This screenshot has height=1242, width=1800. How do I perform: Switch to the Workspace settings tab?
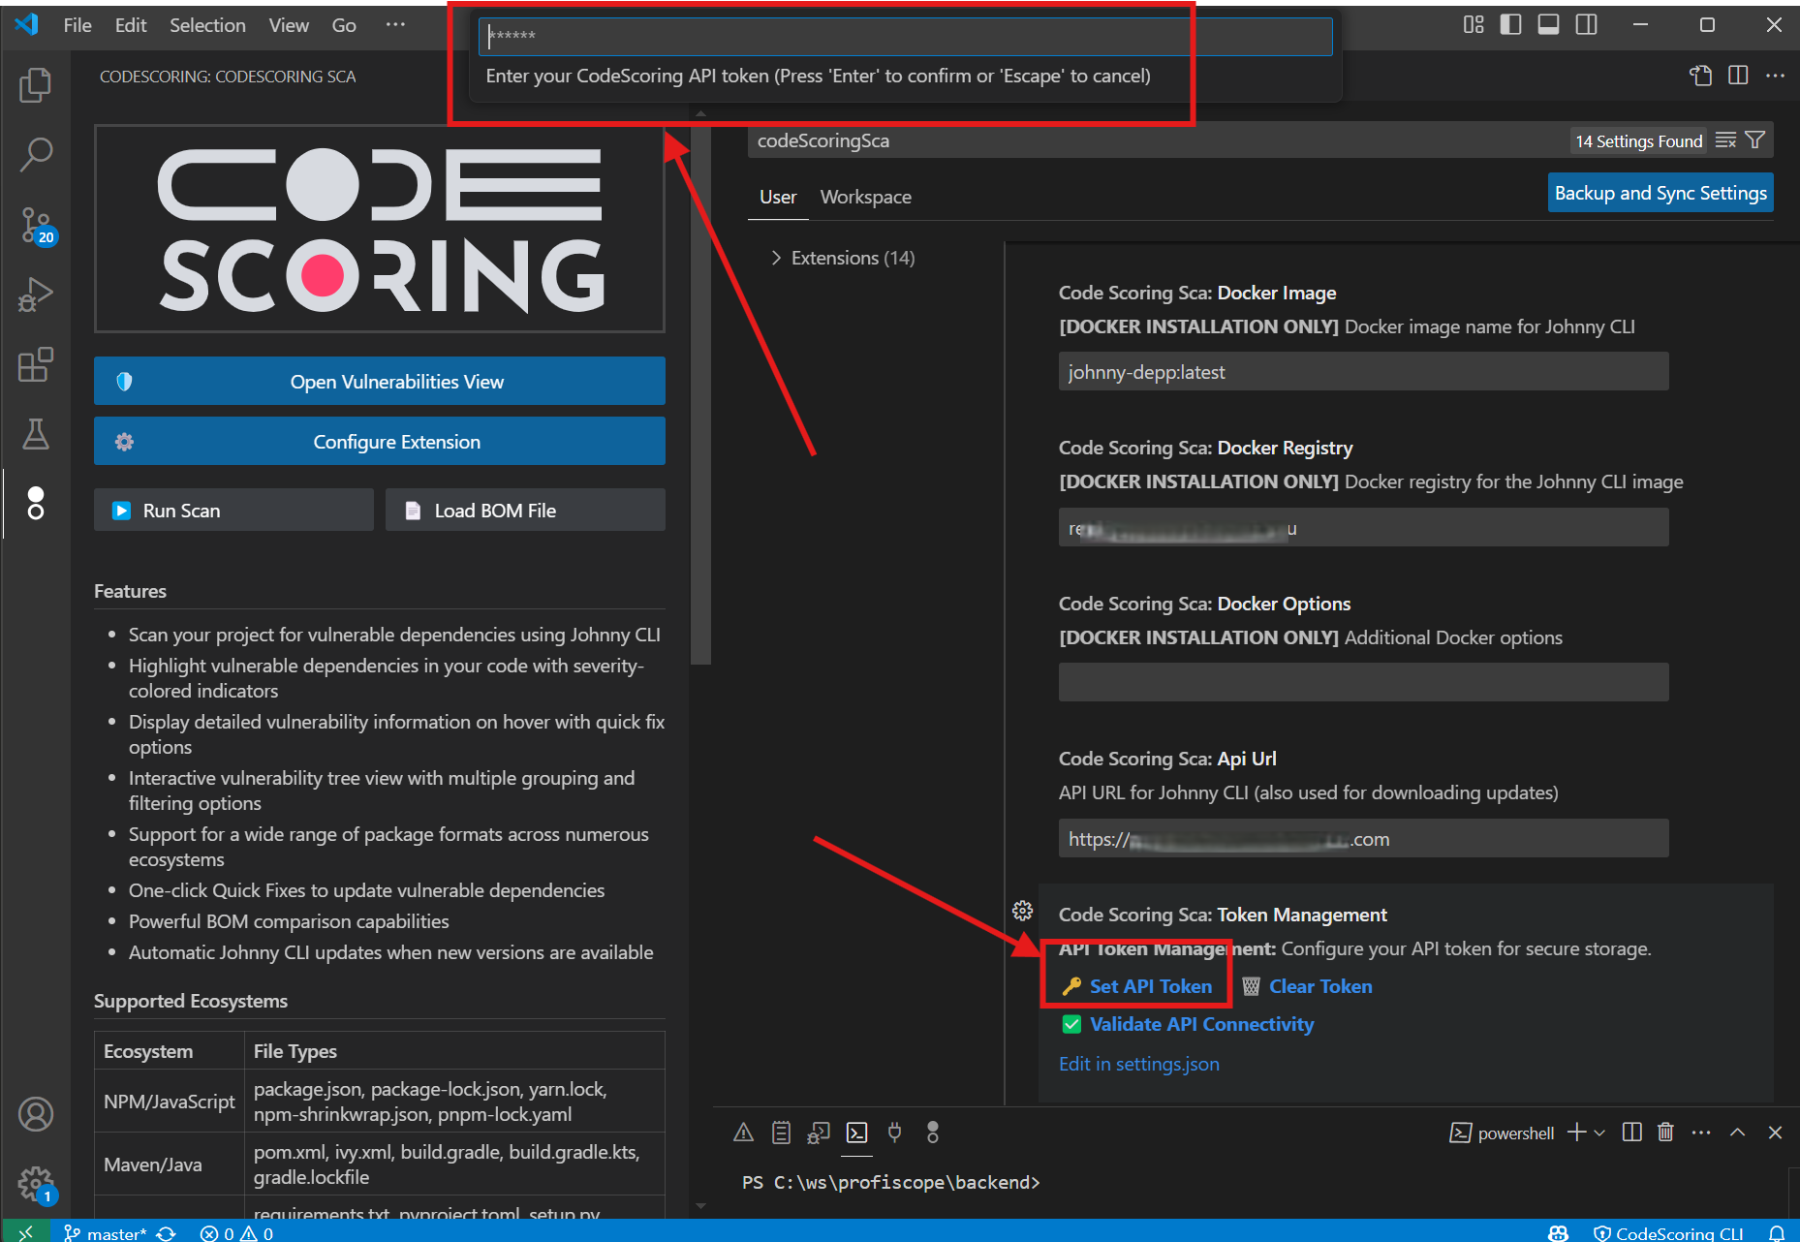tap(865, 197)
